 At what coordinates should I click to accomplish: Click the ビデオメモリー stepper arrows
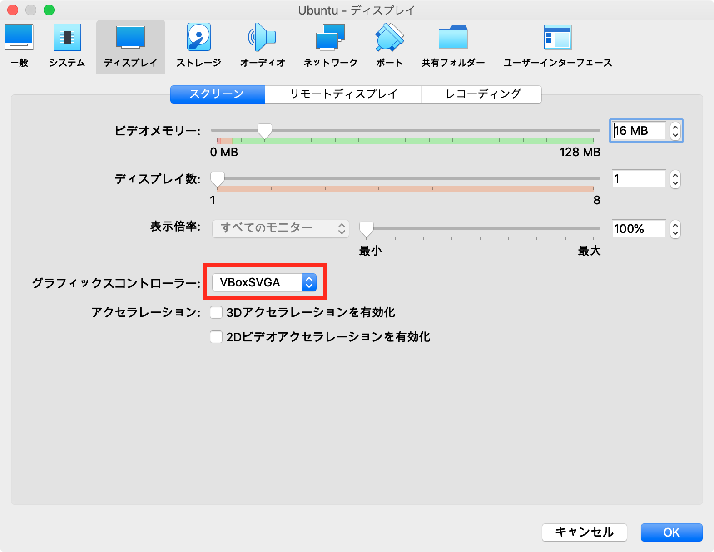click(x=675, y=131)
